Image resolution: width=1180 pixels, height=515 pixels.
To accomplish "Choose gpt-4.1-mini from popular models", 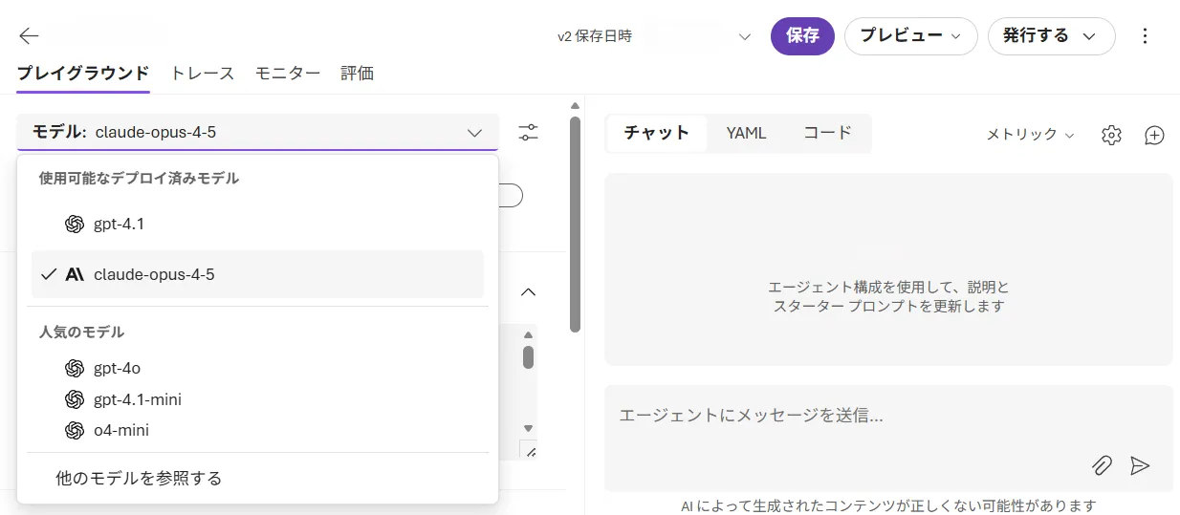I will tap(257, 399).
